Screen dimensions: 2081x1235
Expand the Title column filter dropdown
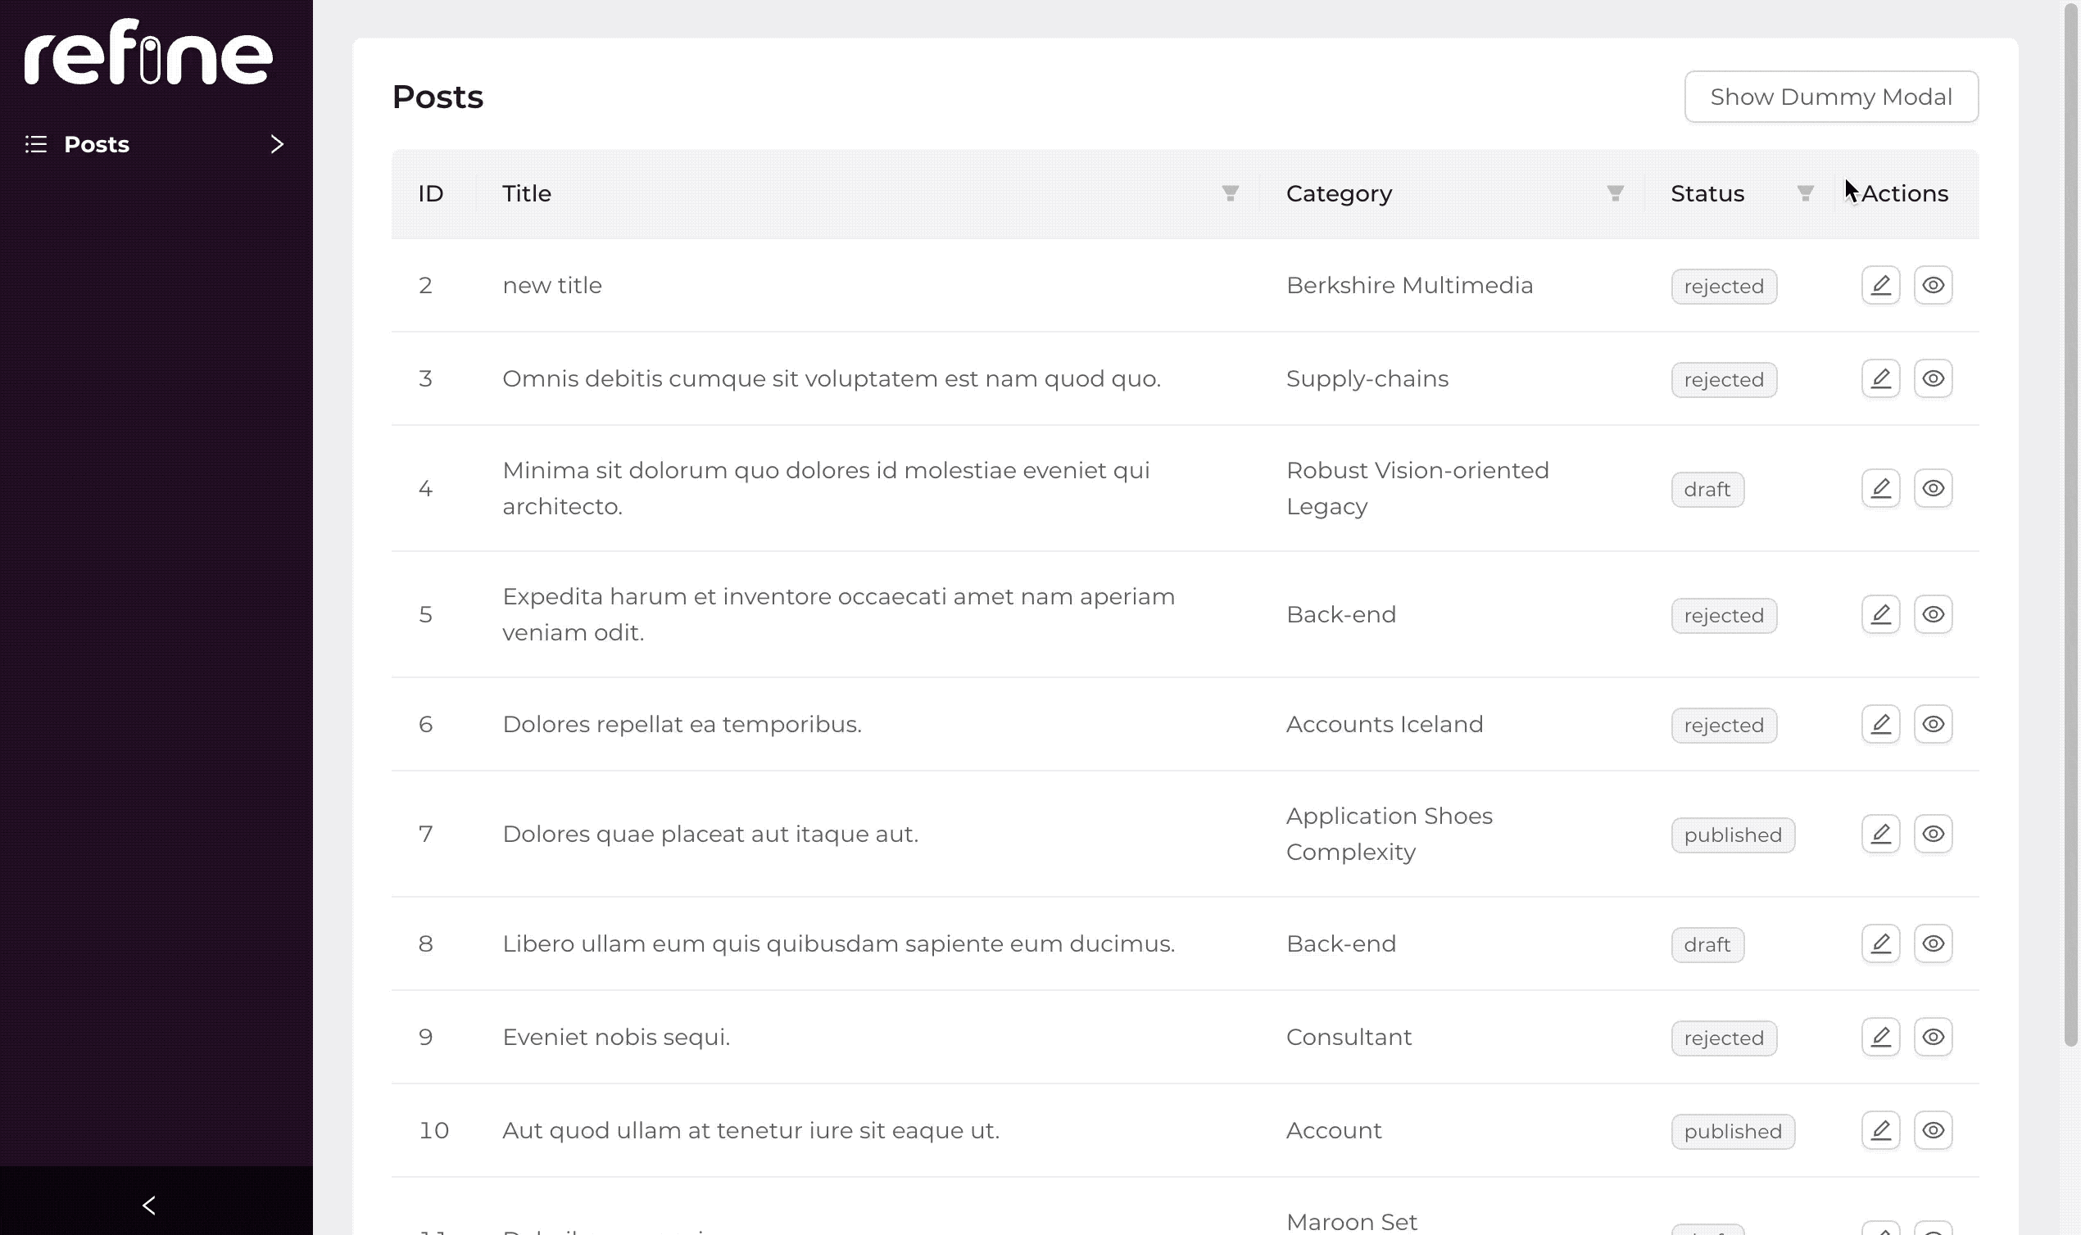tap(1230, 192)
